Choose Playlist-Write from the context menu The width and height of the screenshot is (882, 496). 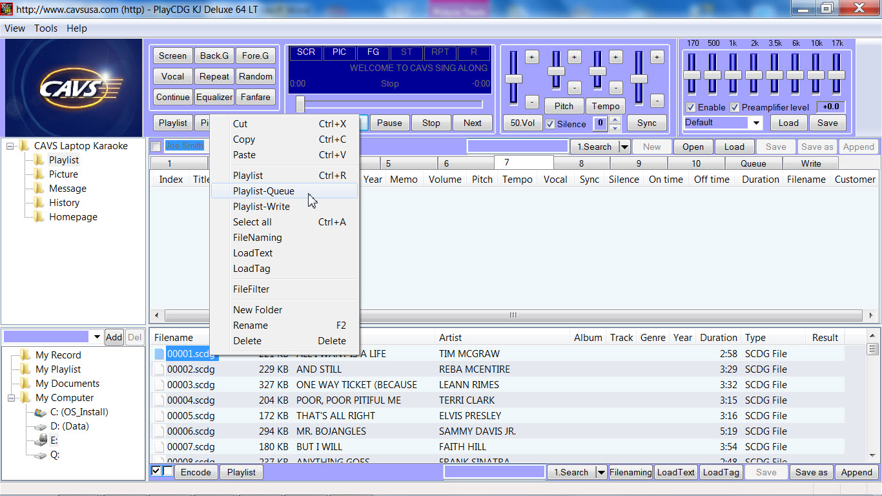click(x=284, y=207)
